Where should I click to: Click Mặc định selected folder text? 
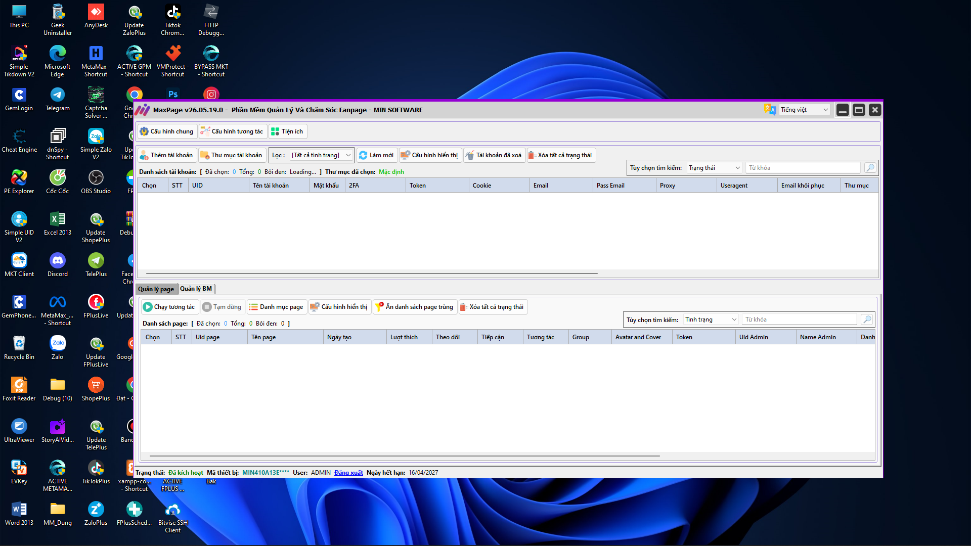click(x=391, y=172)
